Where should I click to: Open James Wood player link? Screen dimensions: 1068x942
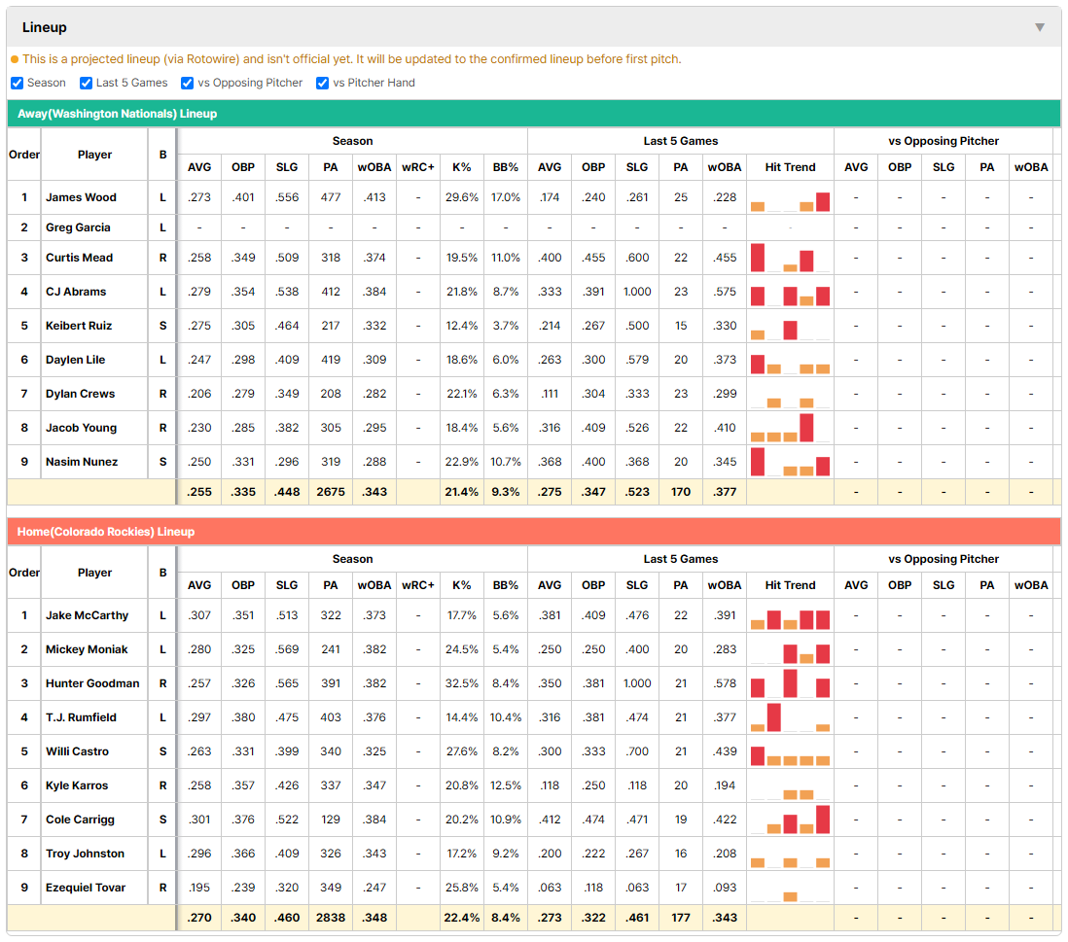click(81, 197)
